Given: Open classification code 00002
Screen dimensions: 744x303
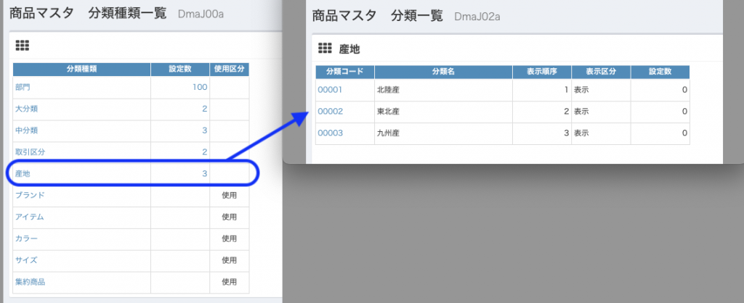Looking at the screenshot, I should coord(330,112).
